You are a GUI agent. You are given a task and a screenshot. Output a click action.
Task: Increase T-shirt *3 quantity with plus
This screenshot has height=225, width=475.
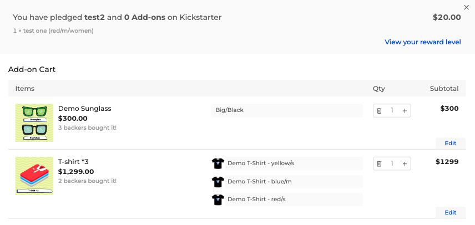pyautogui.click(x=405, y=164)
